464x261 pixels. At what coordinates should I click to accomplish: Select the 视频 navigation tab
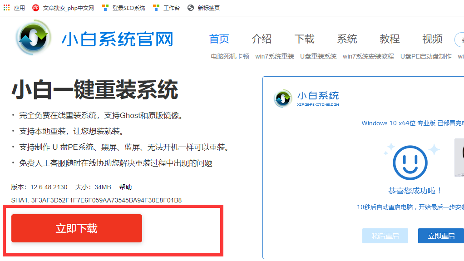pyautogui.click(x=432, y=39)
